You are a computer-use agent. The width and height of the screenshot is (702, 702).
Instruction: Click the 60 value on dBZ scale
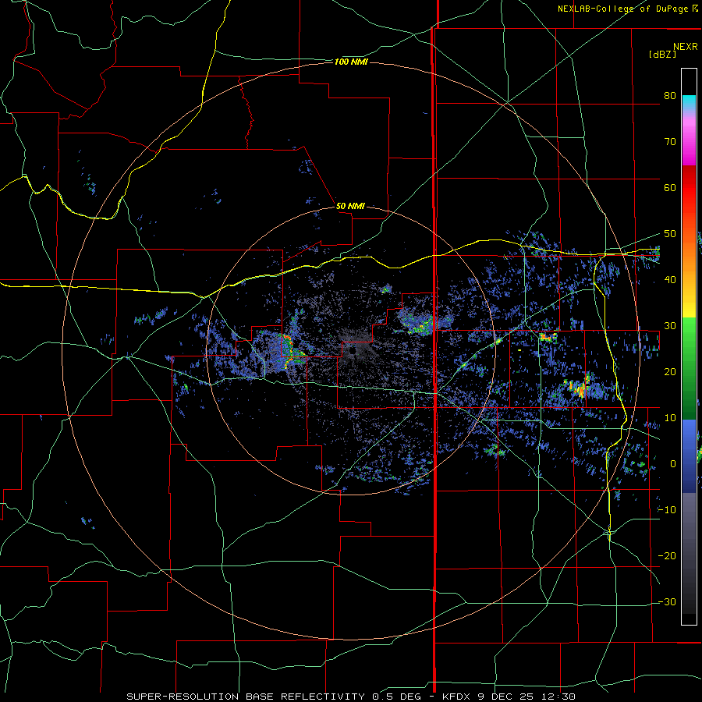tap(670, 187)
